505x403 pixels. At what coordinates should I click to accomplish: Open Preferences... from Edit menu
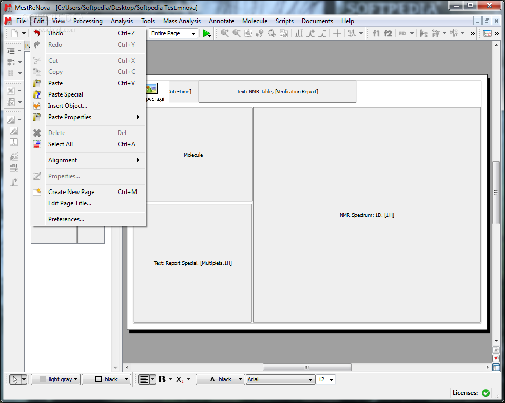pos(89,219)
